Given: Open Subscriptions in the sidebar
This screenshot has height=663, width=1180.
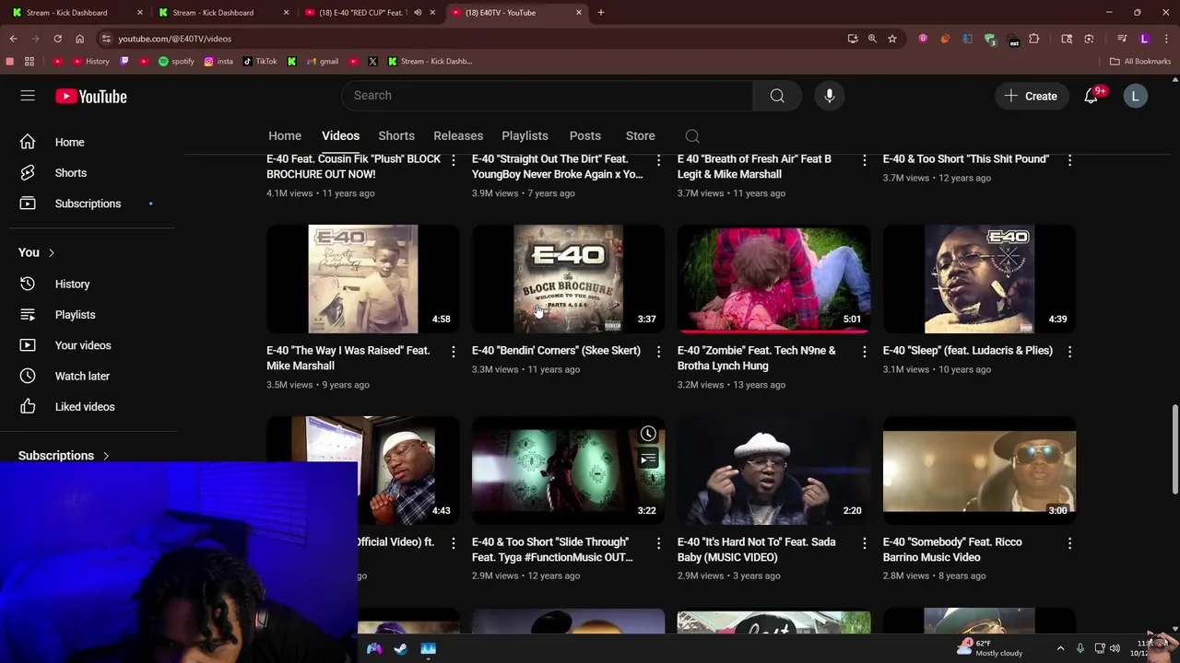Looking at the screenshot, I should (88, 204).
